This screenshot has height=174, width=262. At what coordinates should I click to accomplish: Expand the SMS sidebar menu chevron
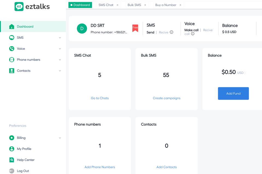60,38
